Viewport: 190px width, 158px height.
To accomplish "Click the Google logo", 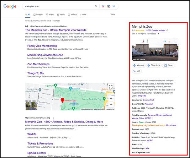I will 10,6.
